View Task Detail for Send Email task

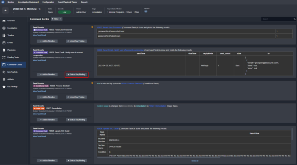[39, 60]
